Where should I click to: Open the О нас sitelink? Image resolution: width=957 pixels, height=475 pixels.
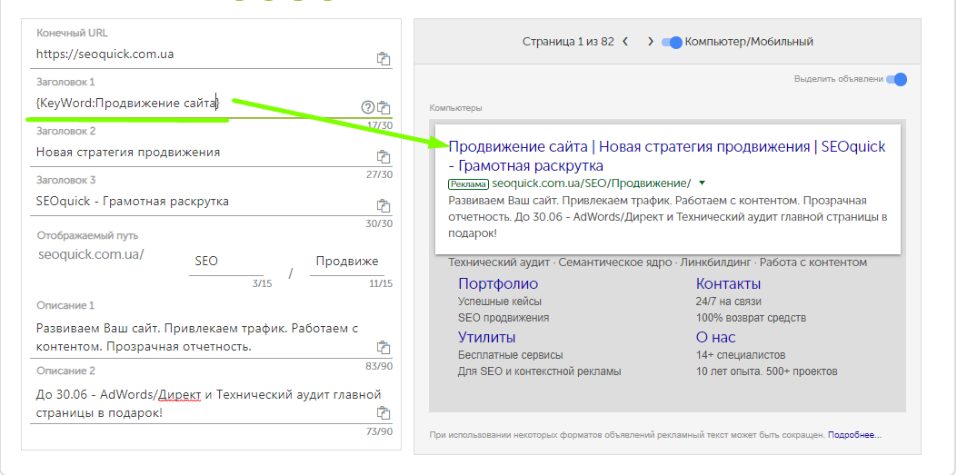click(716, 337)
